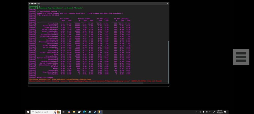Click the console vertical scrollbar thumb
254x114 pixels.
point(168,62)
